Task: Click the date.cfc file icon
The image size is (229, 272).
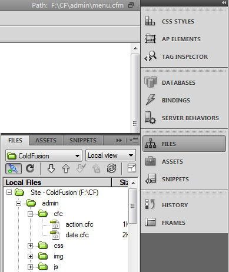Action: 55,235
